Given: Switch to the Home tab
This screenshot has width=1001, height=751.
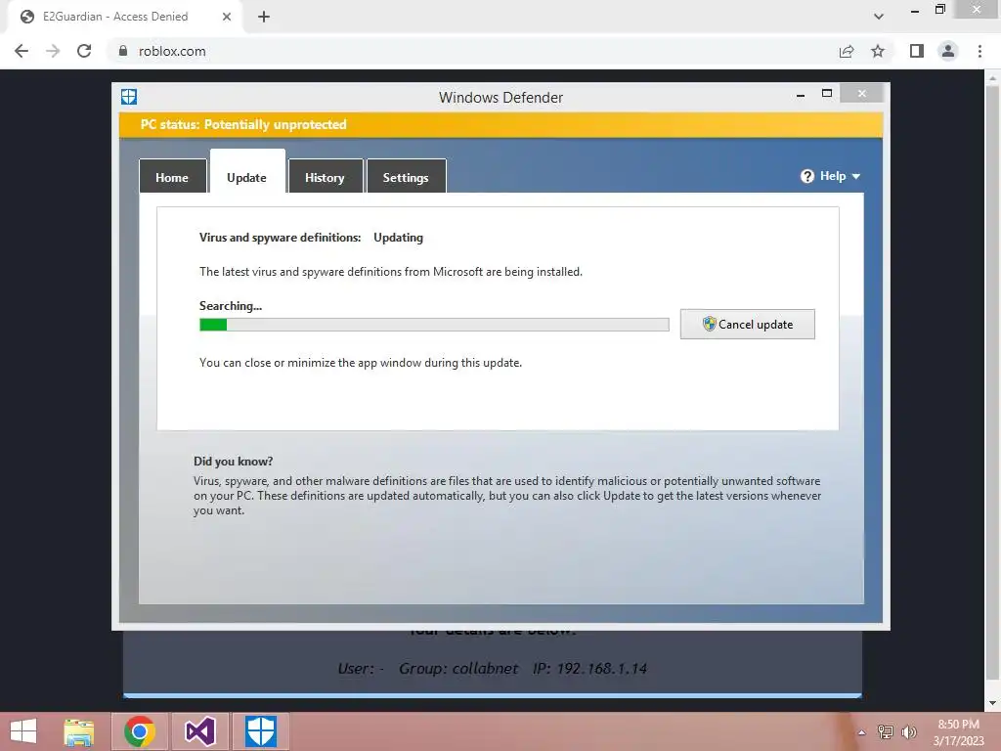Looking at the screenshot, I should pyautogui.click(x=172, y=176).
